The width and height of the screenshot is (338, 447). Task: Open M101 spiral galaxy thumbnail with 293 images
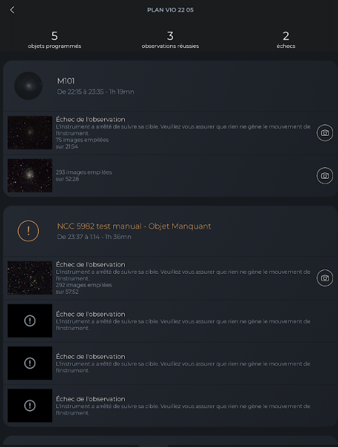click(30, 175)
